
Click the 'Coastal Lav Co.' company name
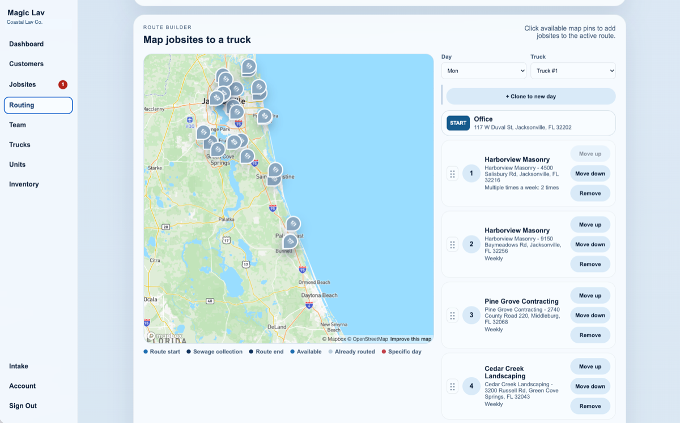tap(24, 23)
